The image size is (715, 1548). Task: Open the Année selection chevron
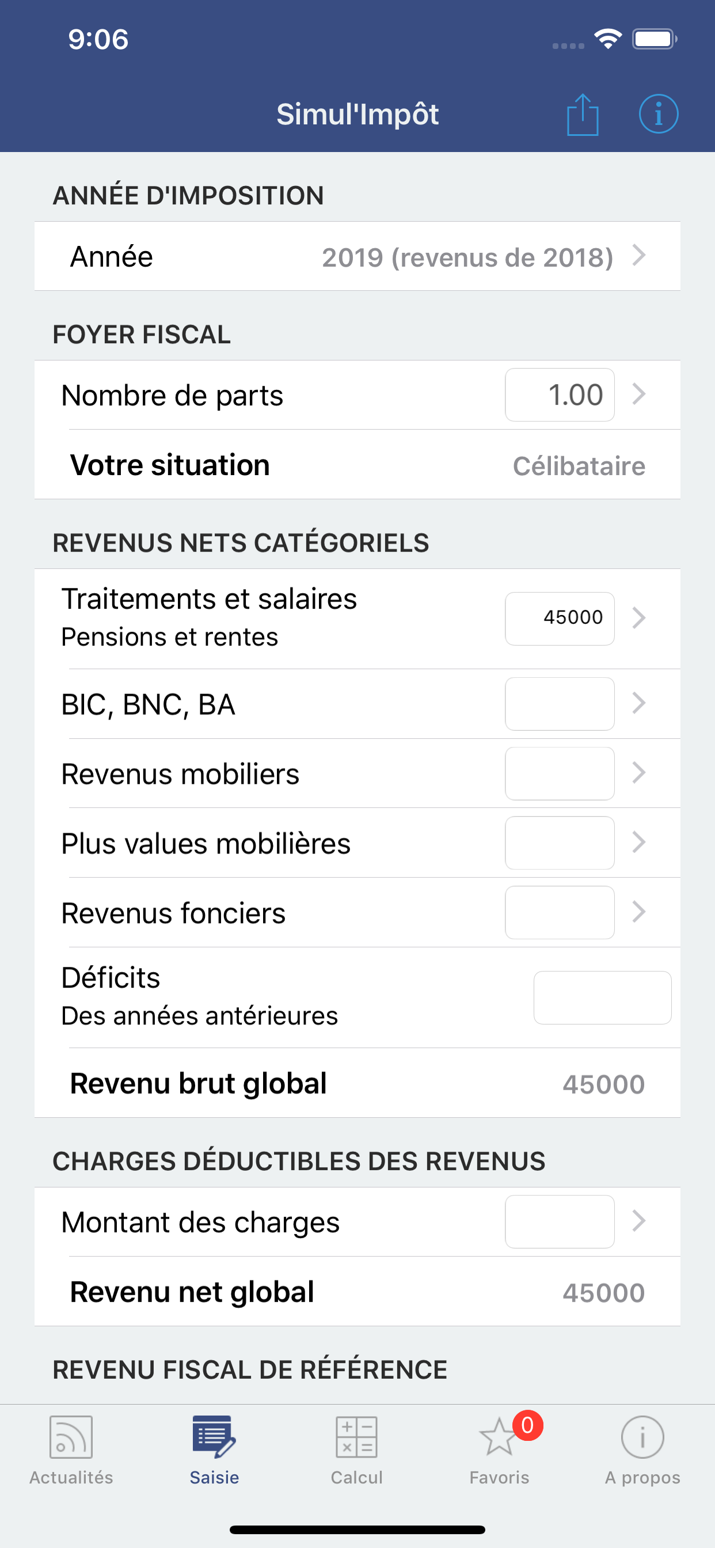pyautogui.click(x=638, y=256)
